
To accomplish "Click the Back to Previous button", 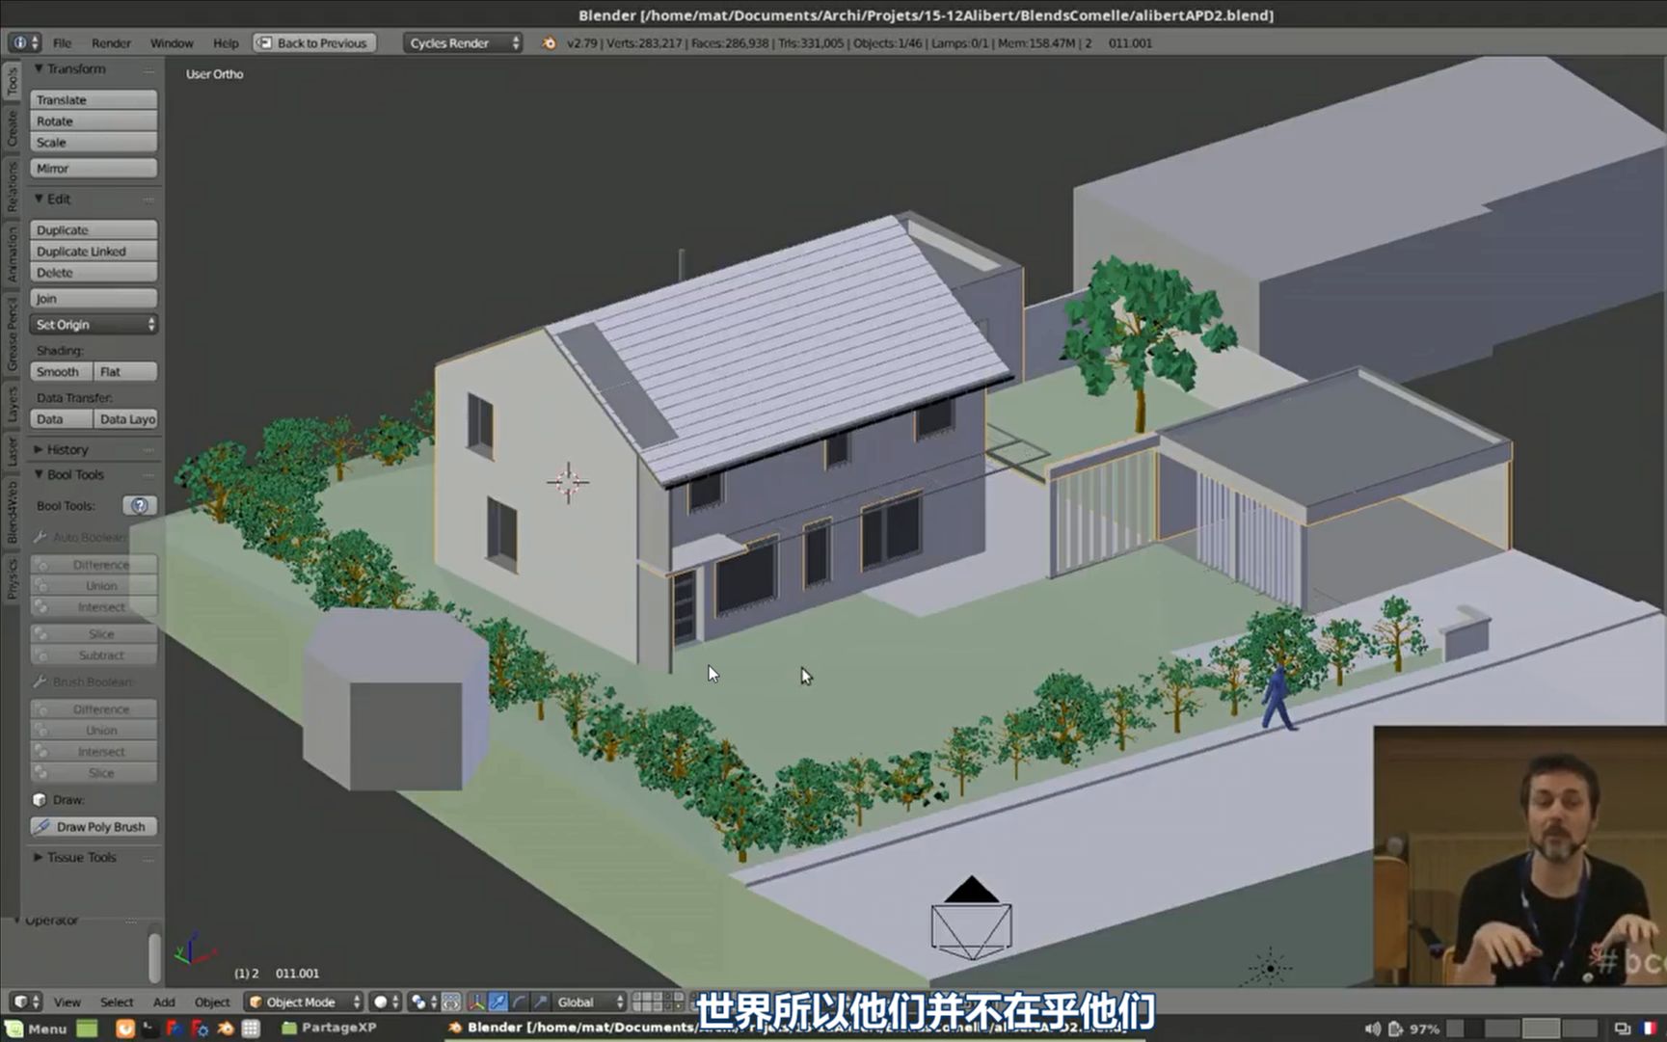I will [312, 42].
